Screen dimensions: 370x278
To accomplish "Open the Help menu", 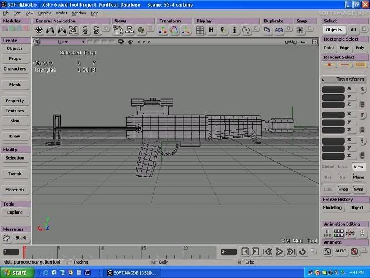I will (94, 13).
